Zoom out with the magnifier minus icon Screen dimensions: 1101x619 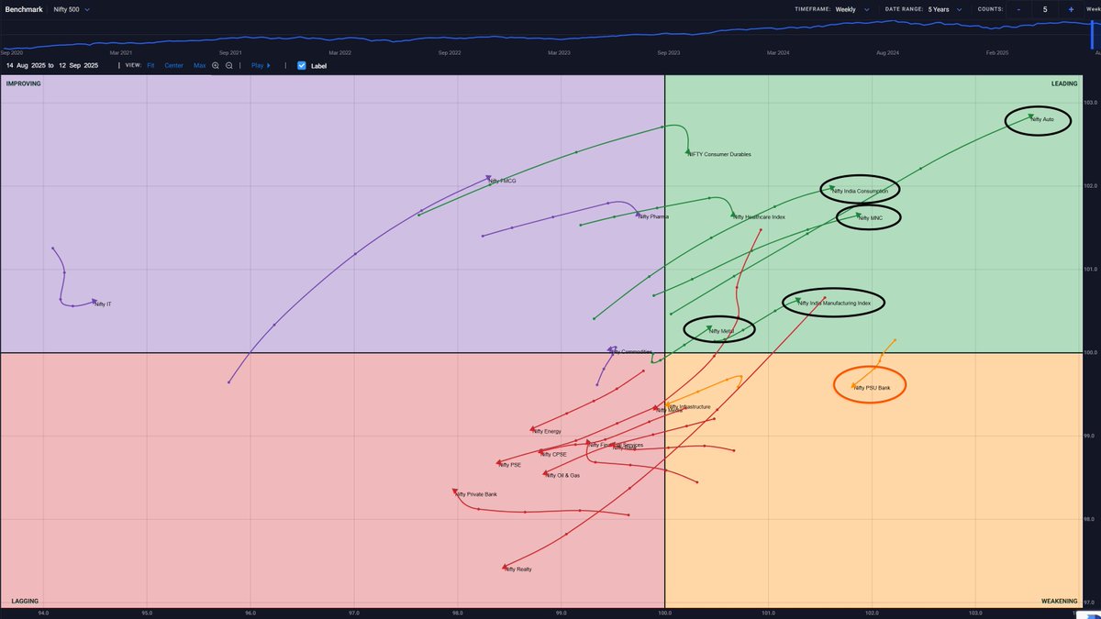228,66
